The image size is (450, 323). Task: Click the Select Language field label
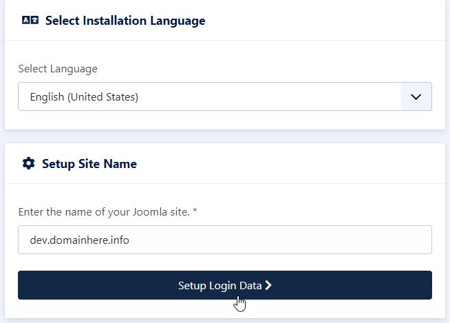click(x=58, y=69)
